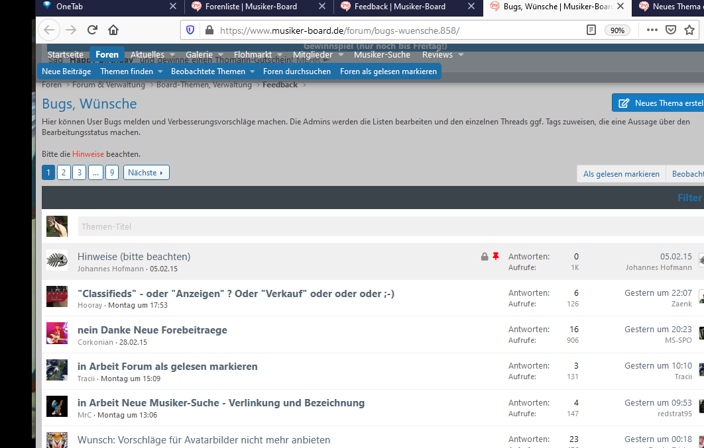Expand the Beobachtete Themen dropdown
This screenshot has width=704, height=448.
(x=252, y=71)
